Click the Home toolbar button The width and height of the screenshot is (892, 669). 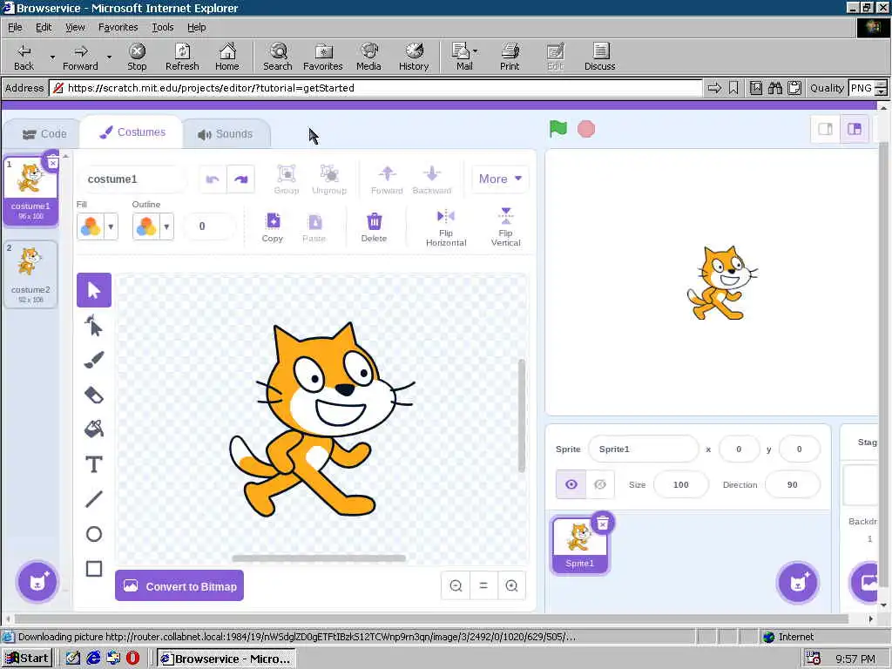[227, 57]
